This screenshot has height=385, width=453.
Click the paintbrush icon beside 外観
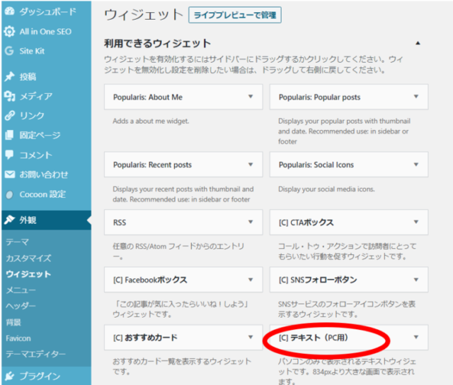click(9, 220)
